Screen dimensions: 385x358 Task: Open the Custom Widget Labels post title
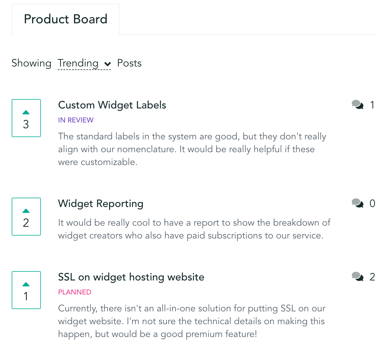112,105
